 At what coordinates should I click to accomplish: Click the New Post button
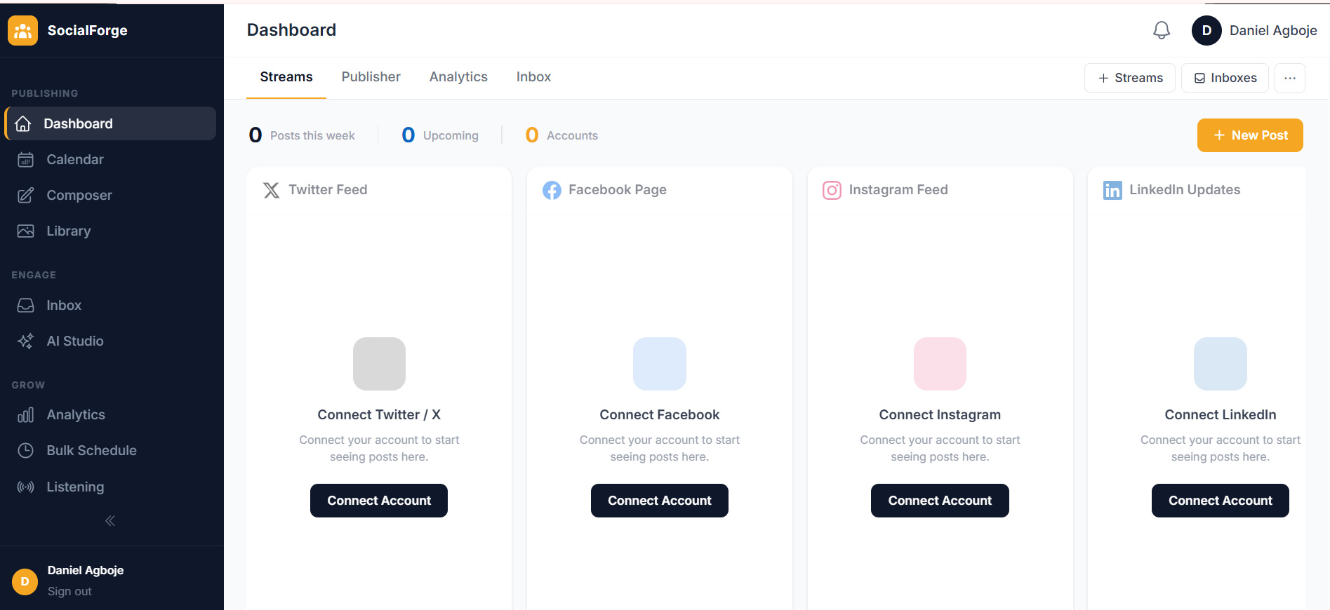(x=1249, y=135)
